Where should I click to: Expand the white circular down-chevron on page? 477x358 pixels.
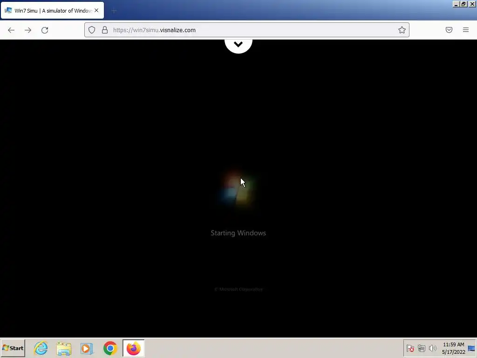point(238,45)
